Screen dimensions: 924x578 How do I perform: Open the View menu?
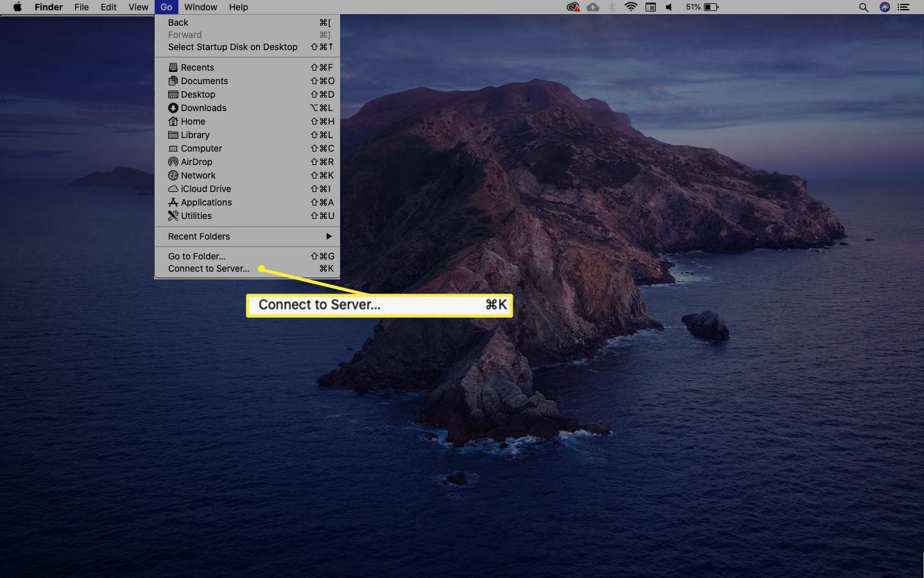coord(138,7)
